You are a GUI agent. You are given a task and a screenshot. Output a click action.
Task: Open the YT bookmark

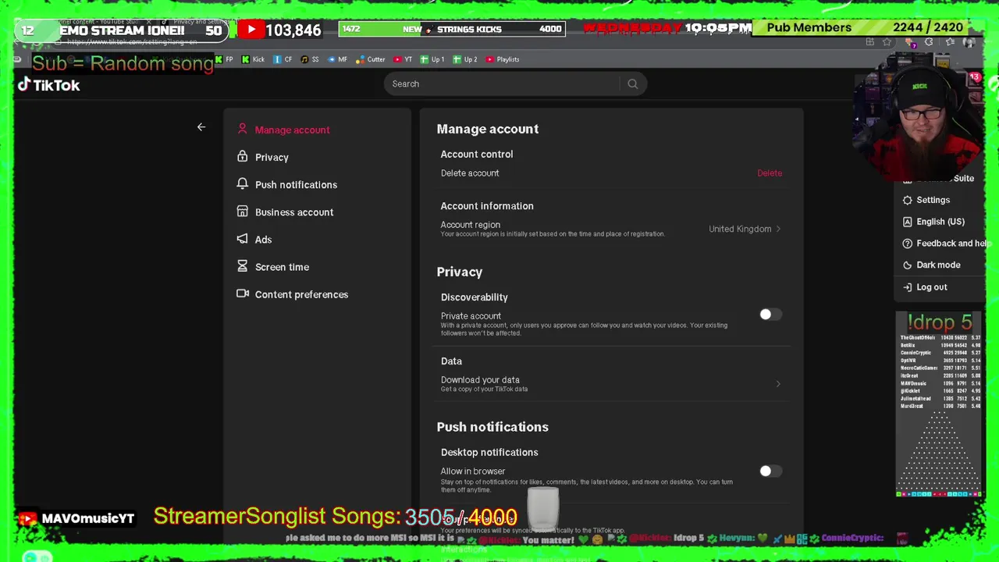pyautogui.click(x=403, y=59)
